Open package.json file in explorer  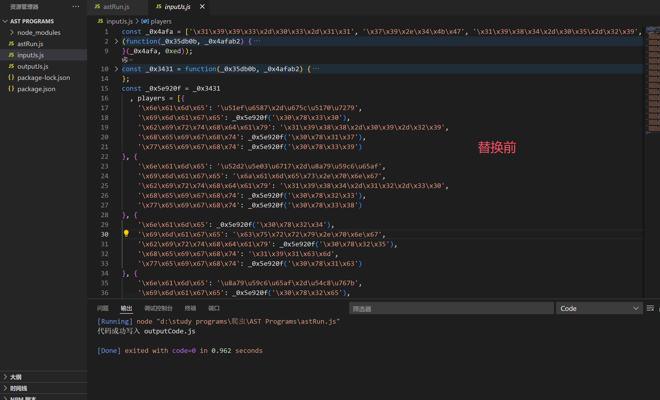(x=36, y=89)
